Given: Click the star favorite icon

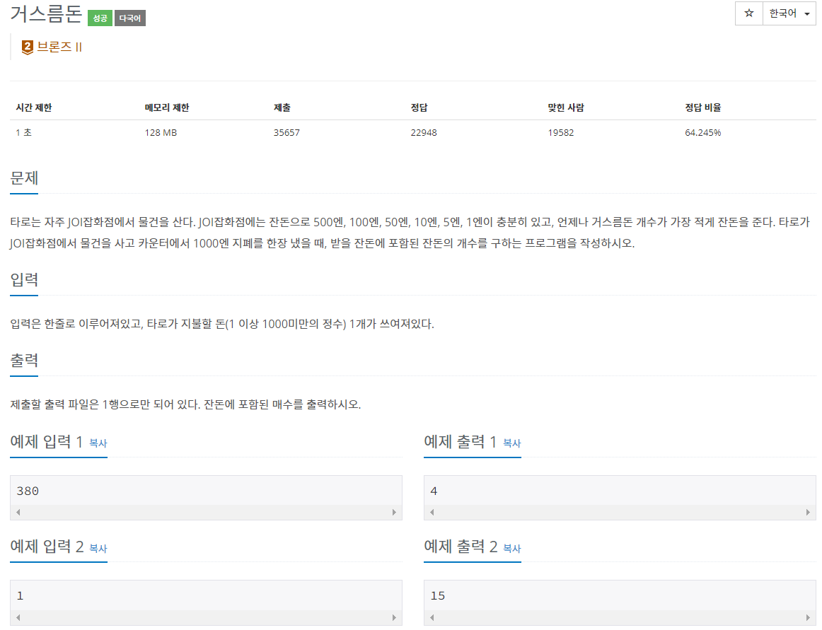Looking at the screenshot, I should [x=748, y=13].
